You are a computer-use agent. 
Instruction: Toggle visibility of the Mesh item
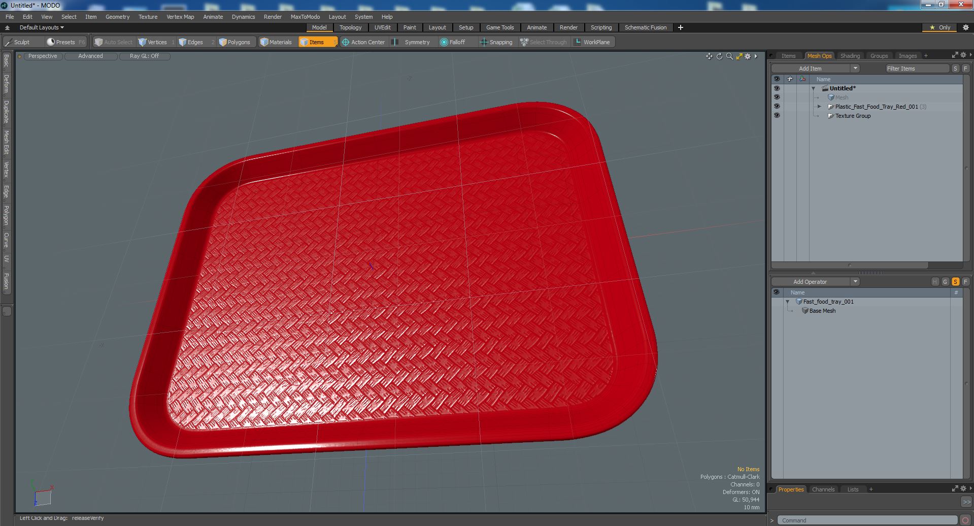(x=777, y=97)
